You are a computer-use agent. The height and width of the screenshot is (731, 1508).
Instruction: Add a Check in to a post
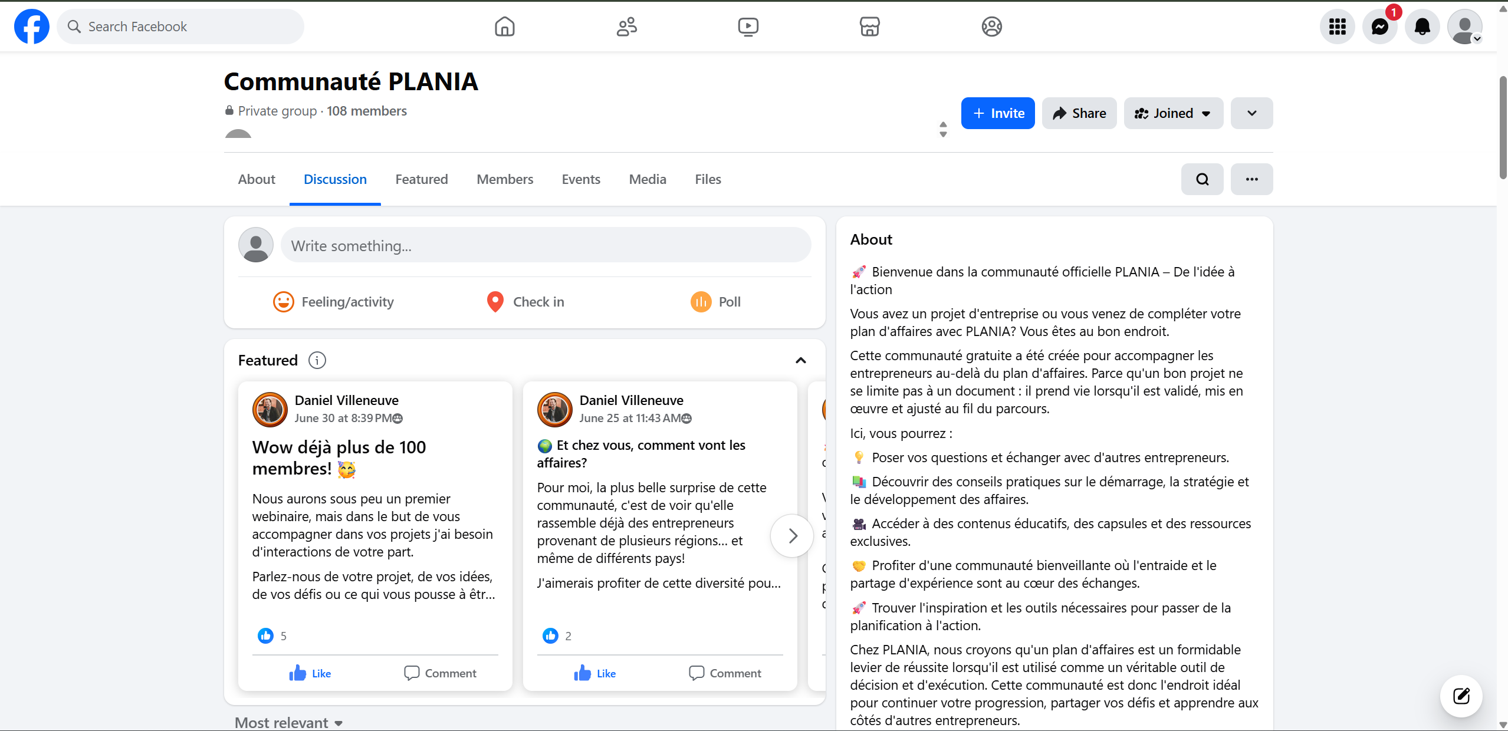(525, 302)
